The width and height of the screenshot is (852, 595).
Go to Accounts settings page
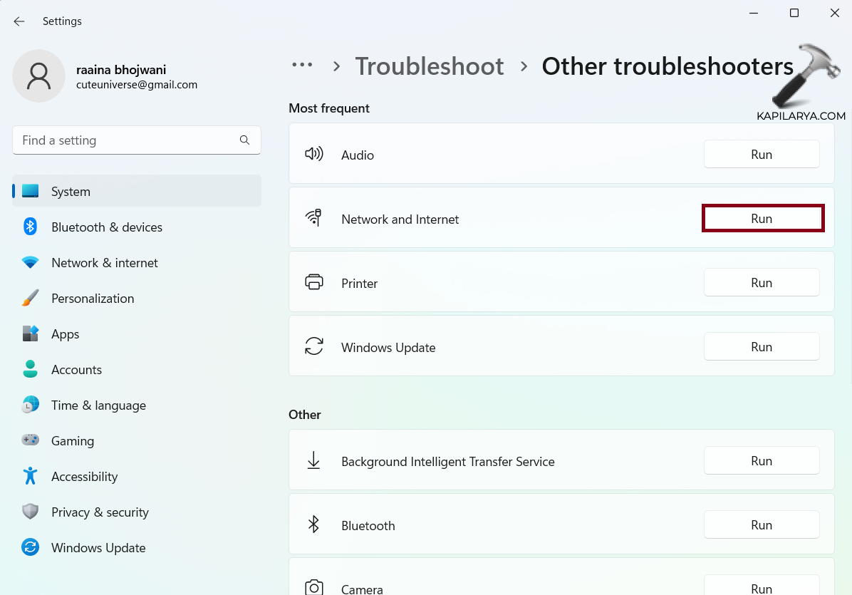76,370
